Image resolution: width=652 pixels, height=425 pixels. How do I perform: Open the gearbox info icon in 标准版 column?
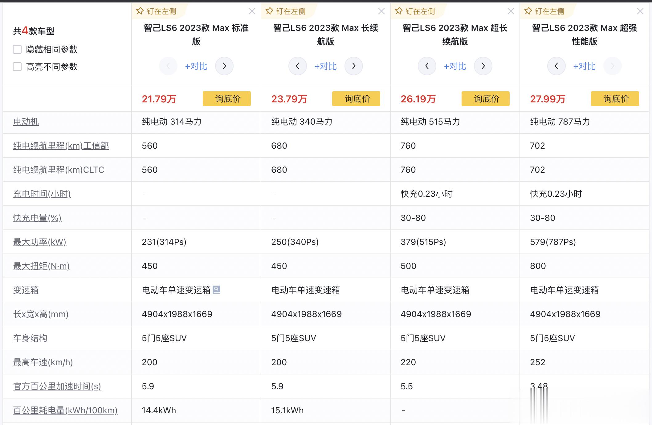[x=217, y=290]
